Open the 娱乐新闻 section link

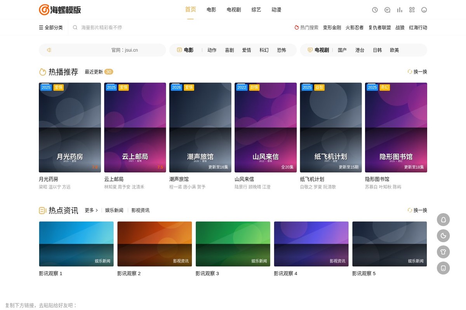click(114, 210)
